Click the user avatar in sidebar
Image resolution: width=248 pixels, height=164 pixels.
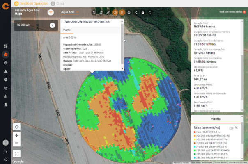[x=6, y=143]
